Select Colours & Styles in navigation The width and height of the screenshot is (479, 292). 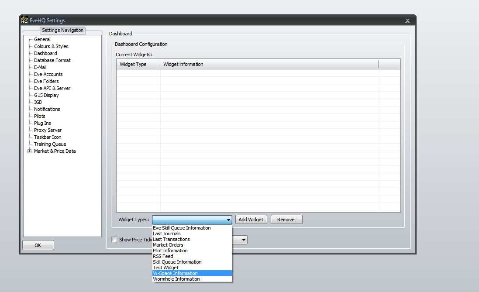(x=51, y=46)
